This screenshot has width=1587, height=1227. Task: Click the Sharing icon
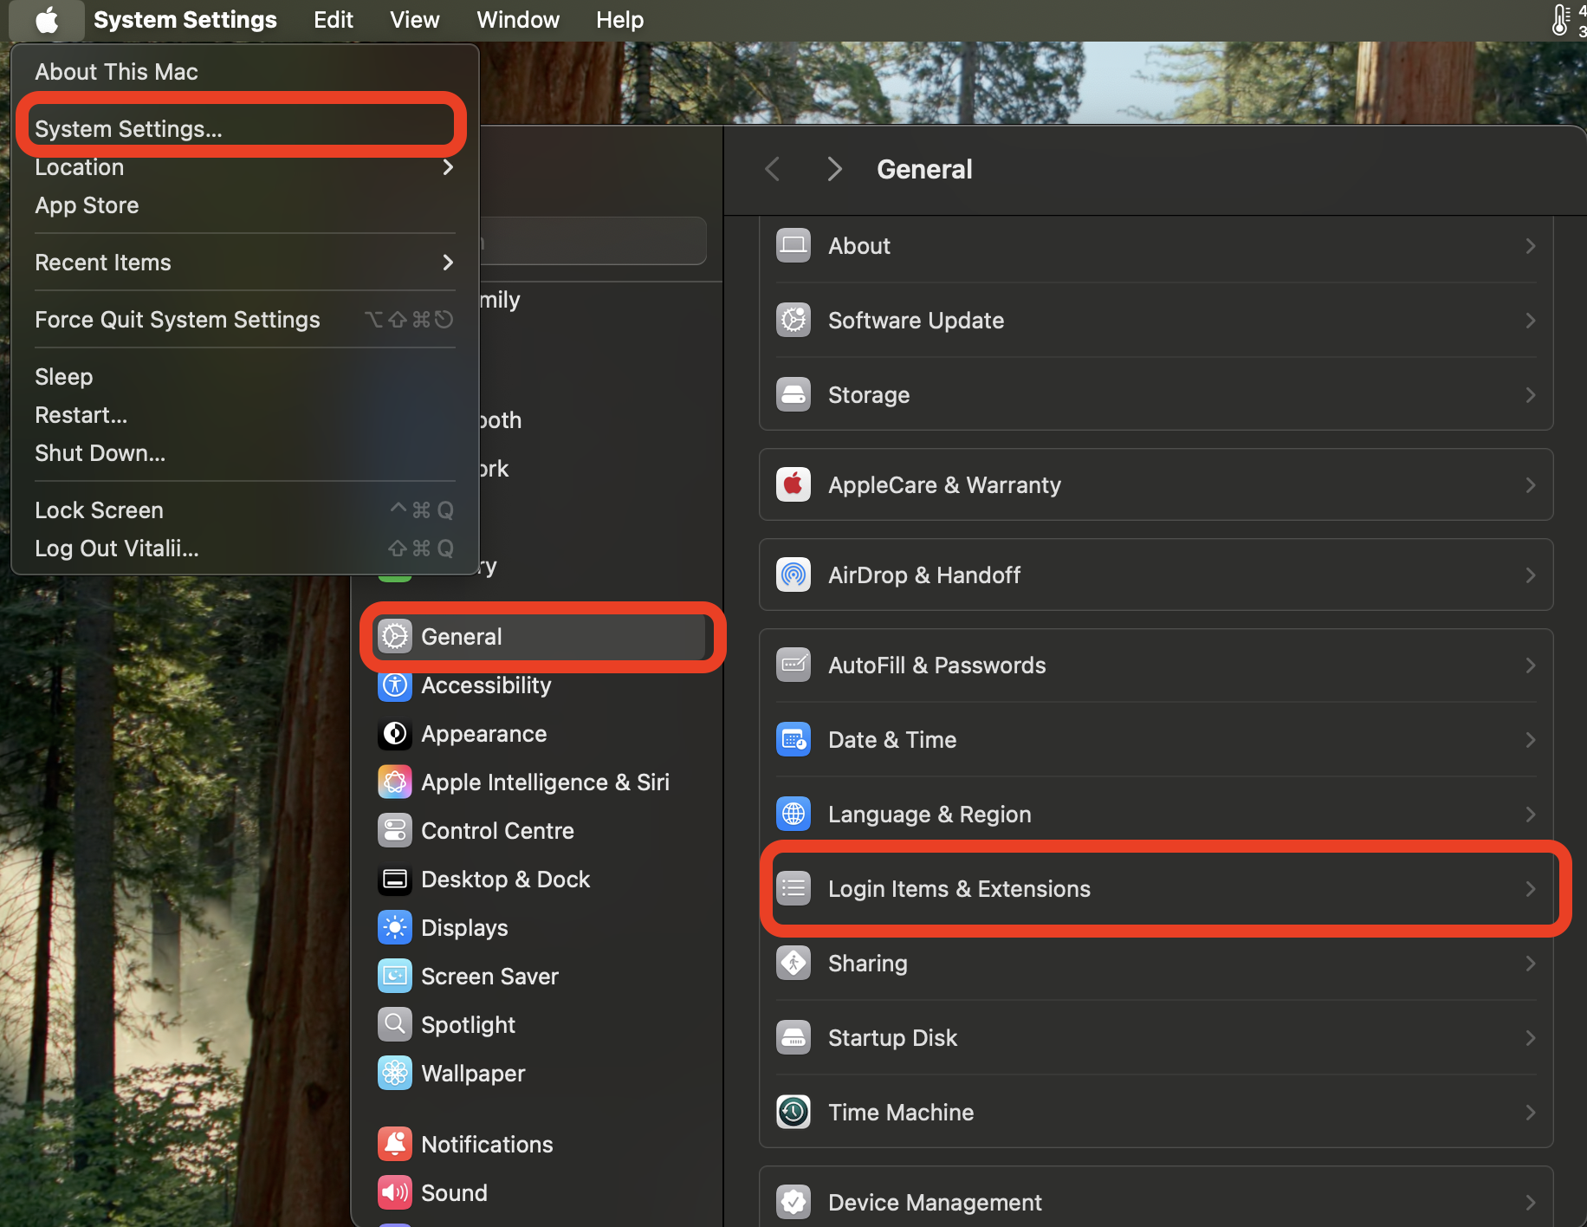(793, 963)
